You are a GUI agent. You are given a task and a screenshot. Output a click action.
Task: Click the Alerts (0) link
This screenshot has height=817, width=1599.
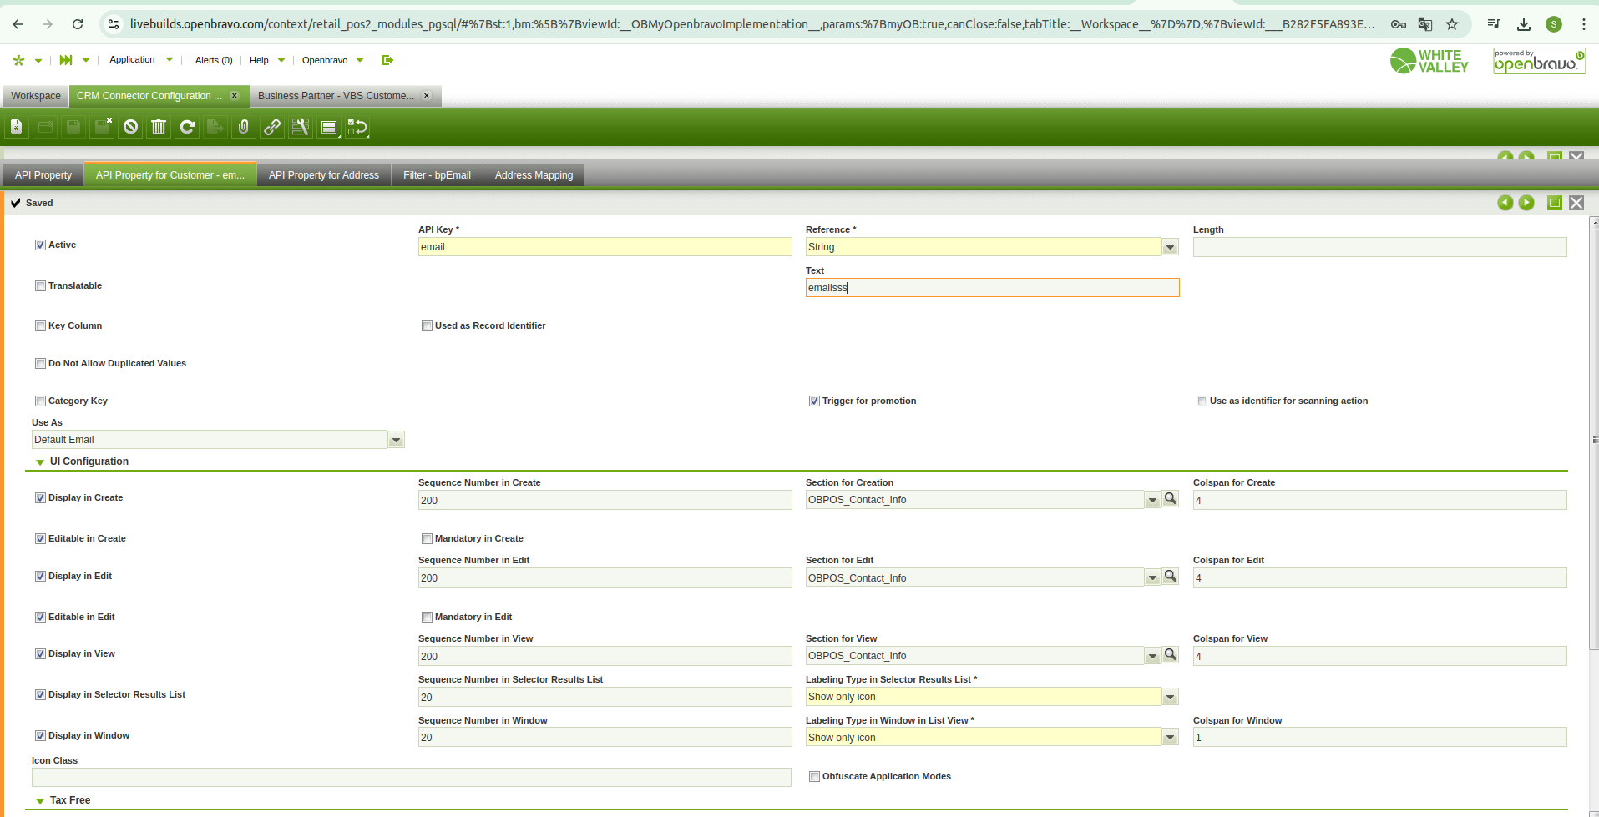214,60
